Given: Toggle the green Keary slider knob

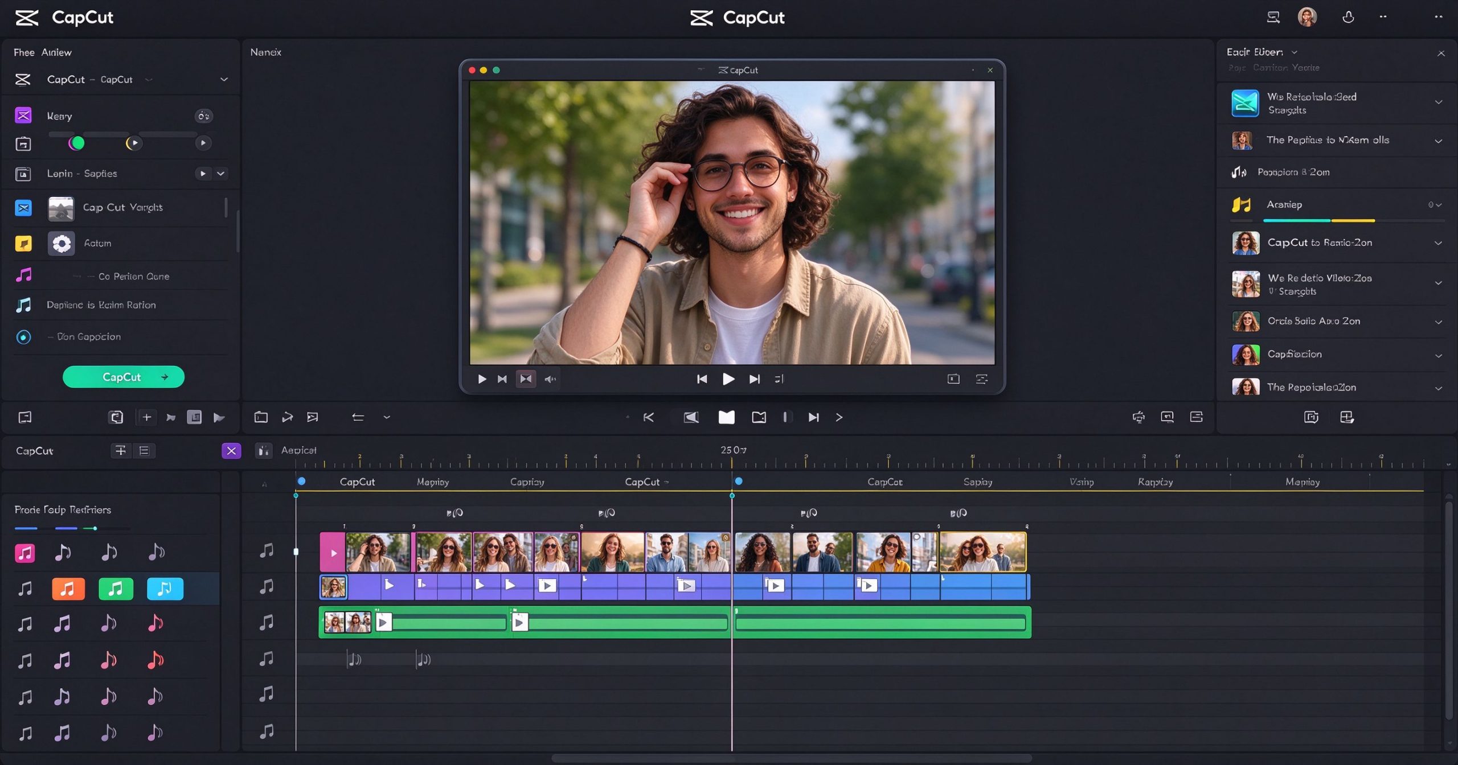Looking at the screenshot, I should pos(77,143).
